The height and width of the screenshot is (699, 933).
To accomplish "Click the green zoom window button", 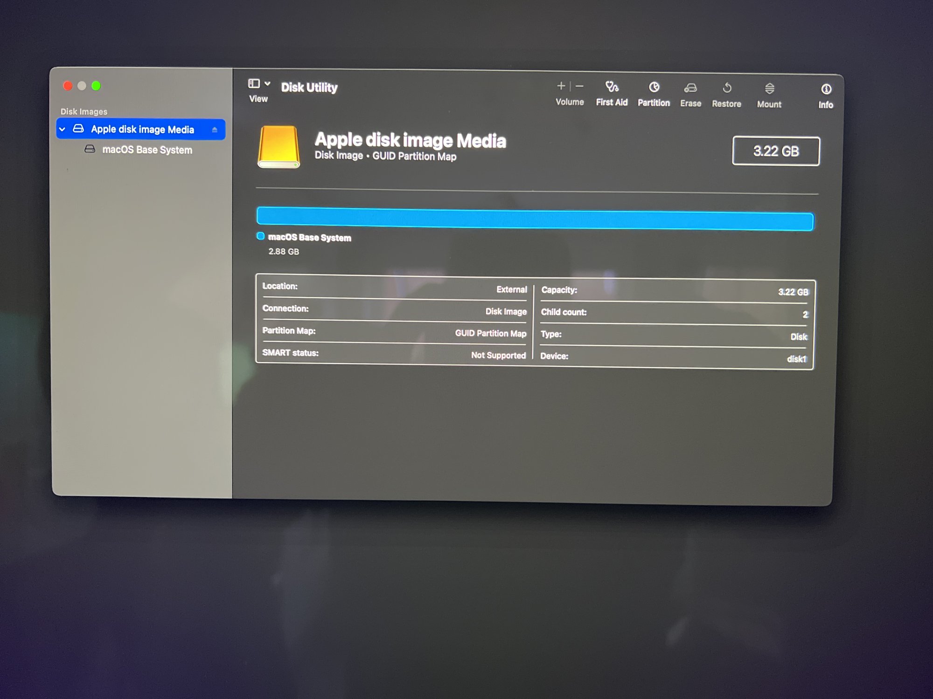I will click(x=96, y=86).
